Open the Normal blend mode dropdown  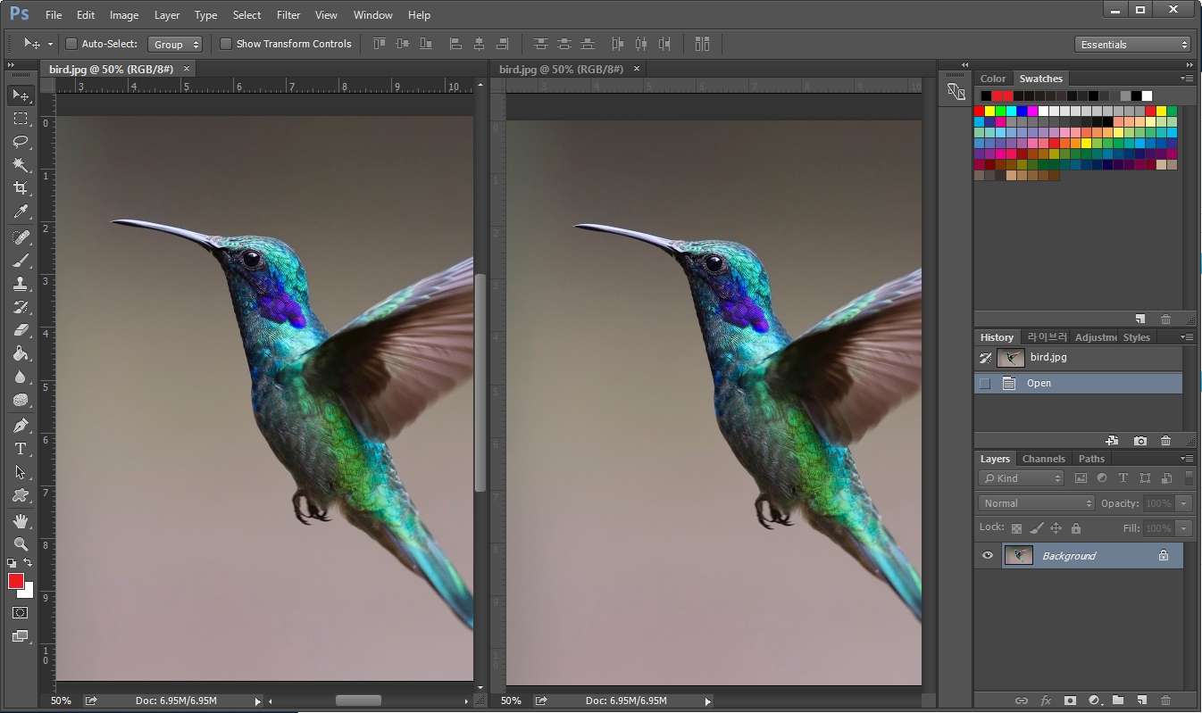1036,503
